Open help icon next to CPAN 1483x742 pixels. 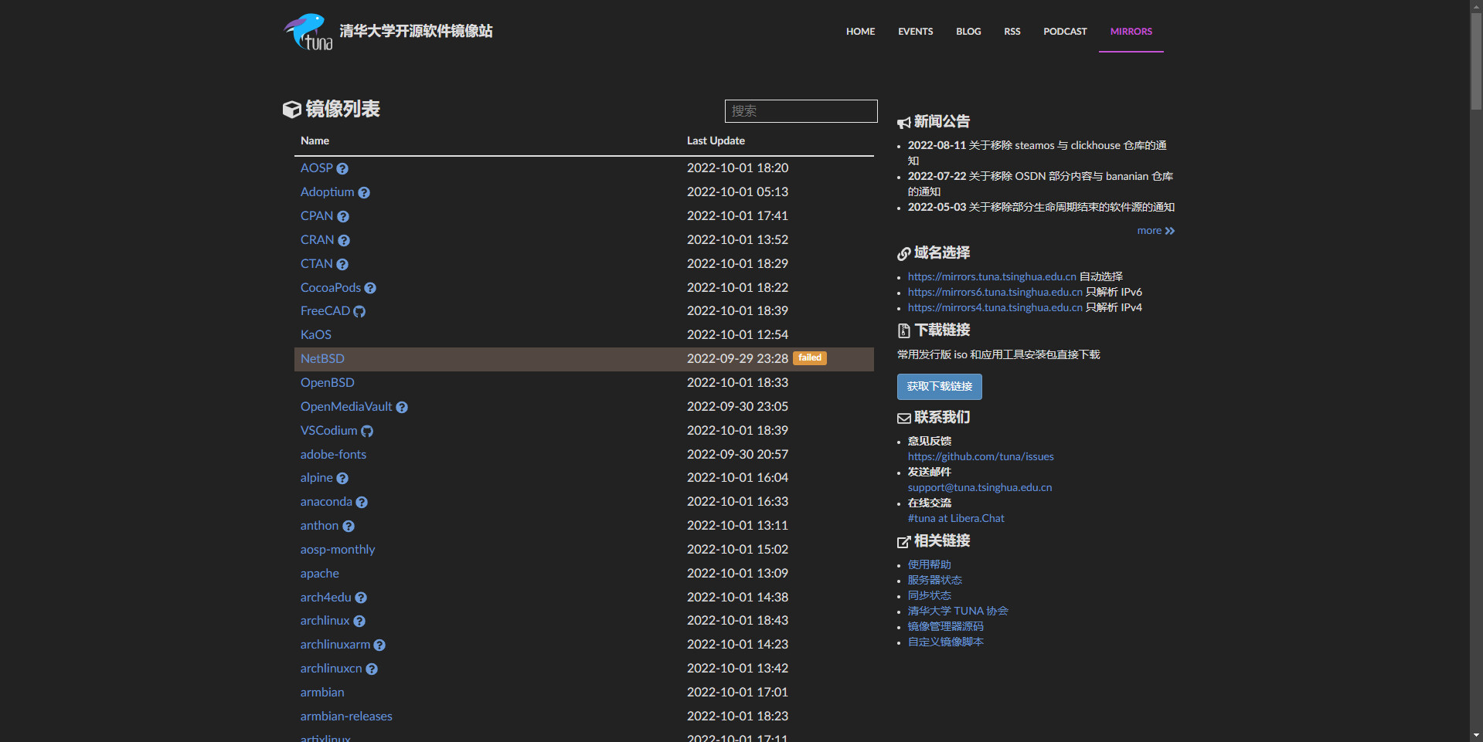[343, 217]
